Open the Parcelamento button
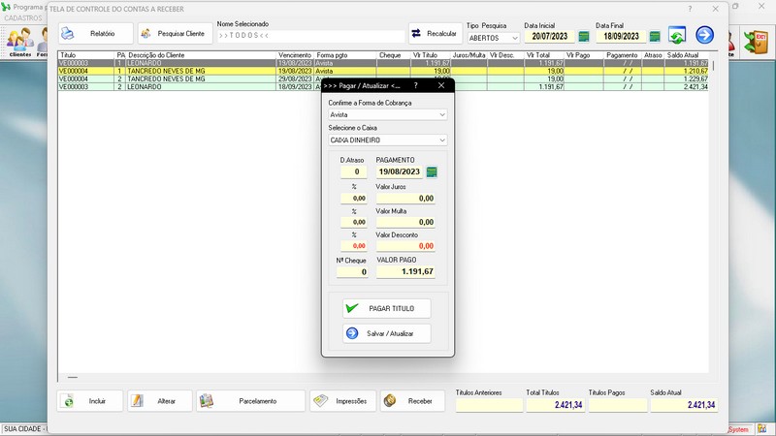 (x=250, y=401)
